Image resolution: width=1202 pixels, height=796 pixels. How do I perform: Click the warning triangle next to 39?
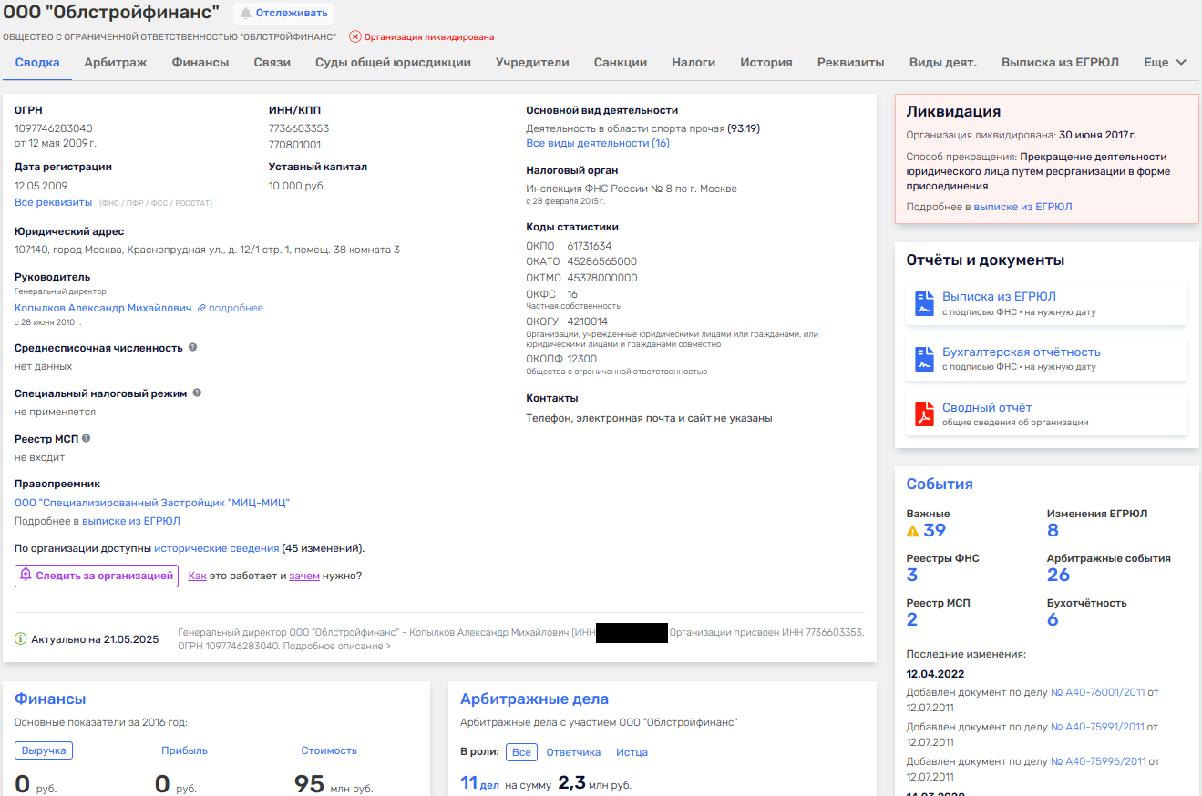click(x=913, y=531)
